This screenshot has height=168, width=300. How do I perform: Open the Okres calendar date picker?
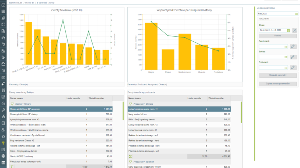point(289,30)
